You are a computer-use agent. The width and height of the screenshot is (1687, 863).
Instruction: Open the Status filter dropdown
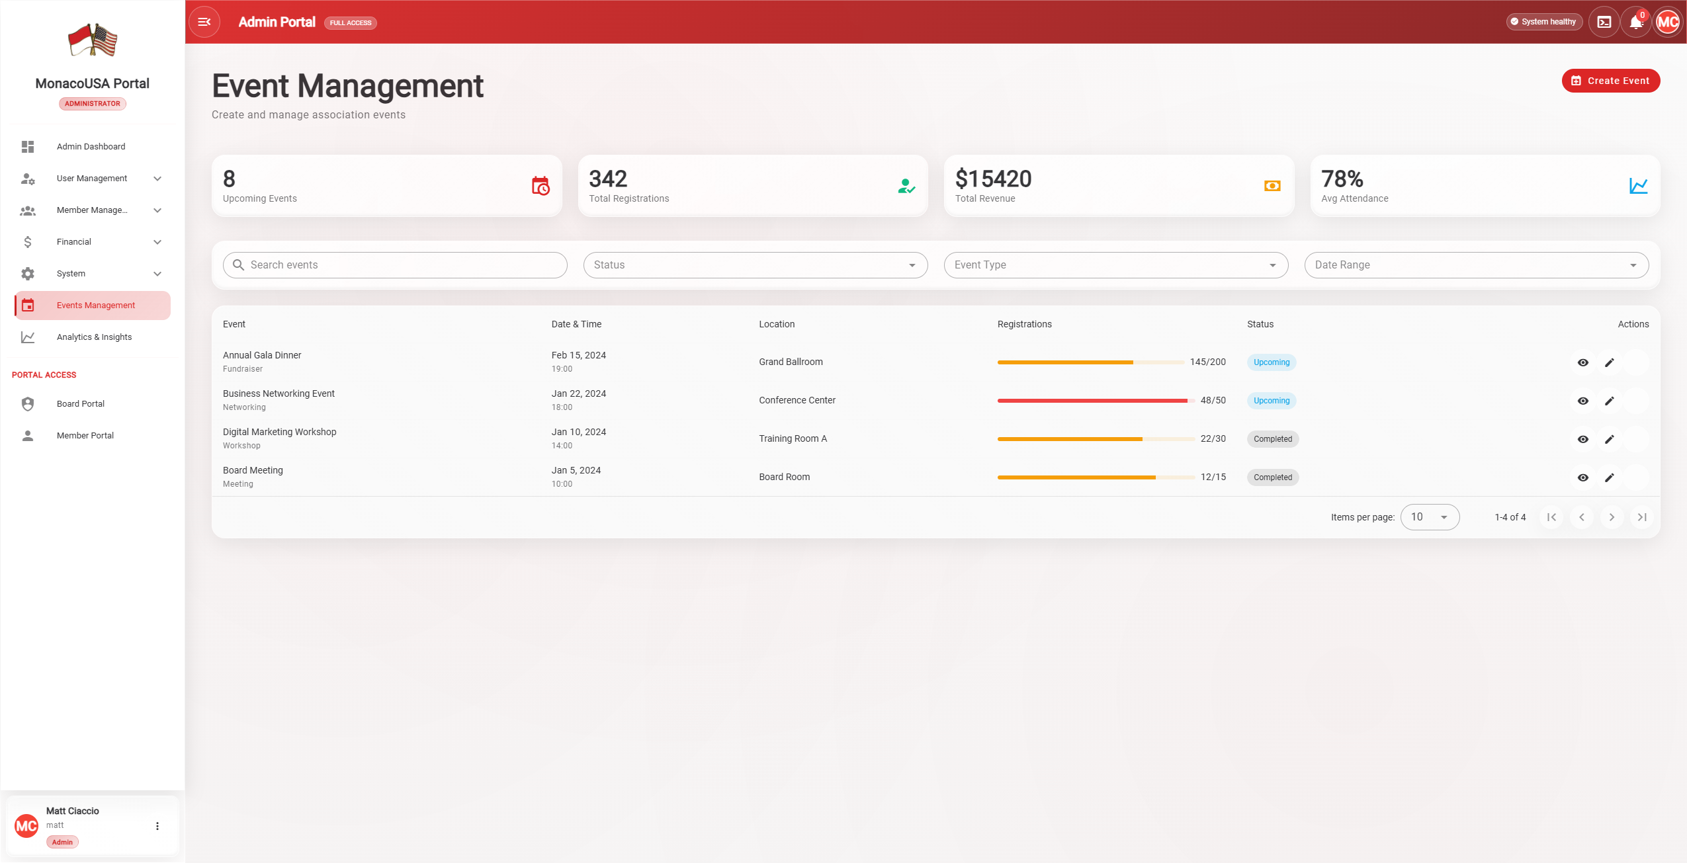coord(755,265)
